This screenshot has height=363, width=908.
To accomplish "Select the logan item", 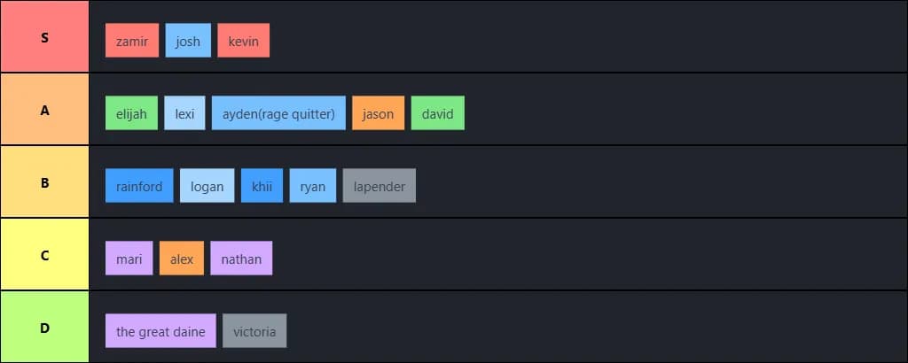I will (x=207, y=186).
